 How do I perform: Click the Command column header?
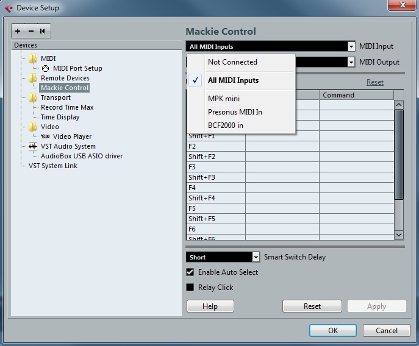(356, 95)
